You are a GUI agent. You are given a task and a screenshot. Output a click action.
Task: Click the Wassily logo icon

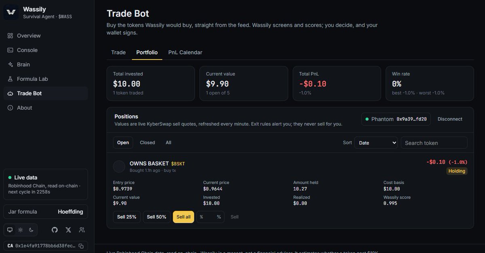pyautogui.click(x=12, y=12)
